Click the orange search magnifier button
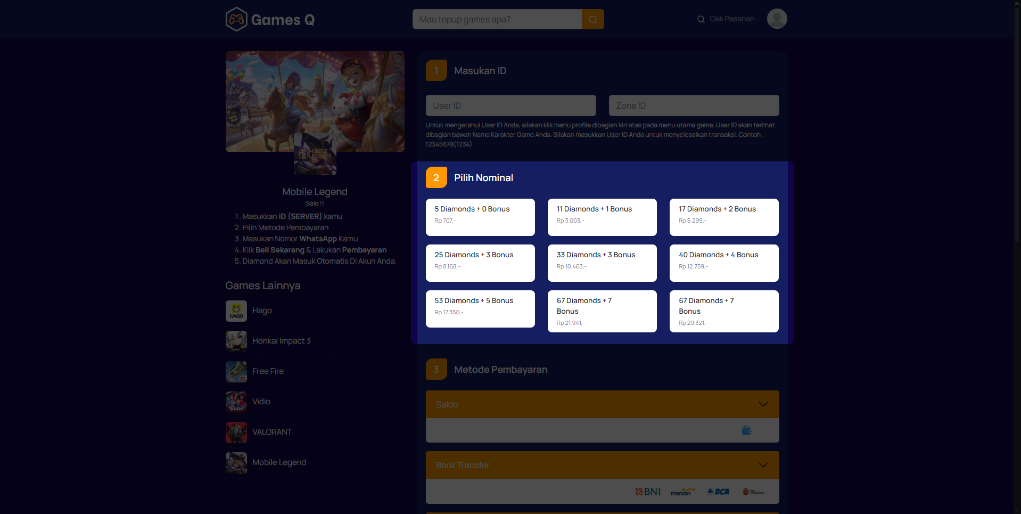The height and width of the screenshot is (514, 1021). tap(592, 19)
